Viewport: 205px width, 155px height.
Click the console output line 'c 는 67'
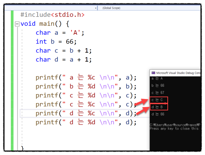point(158,93)
